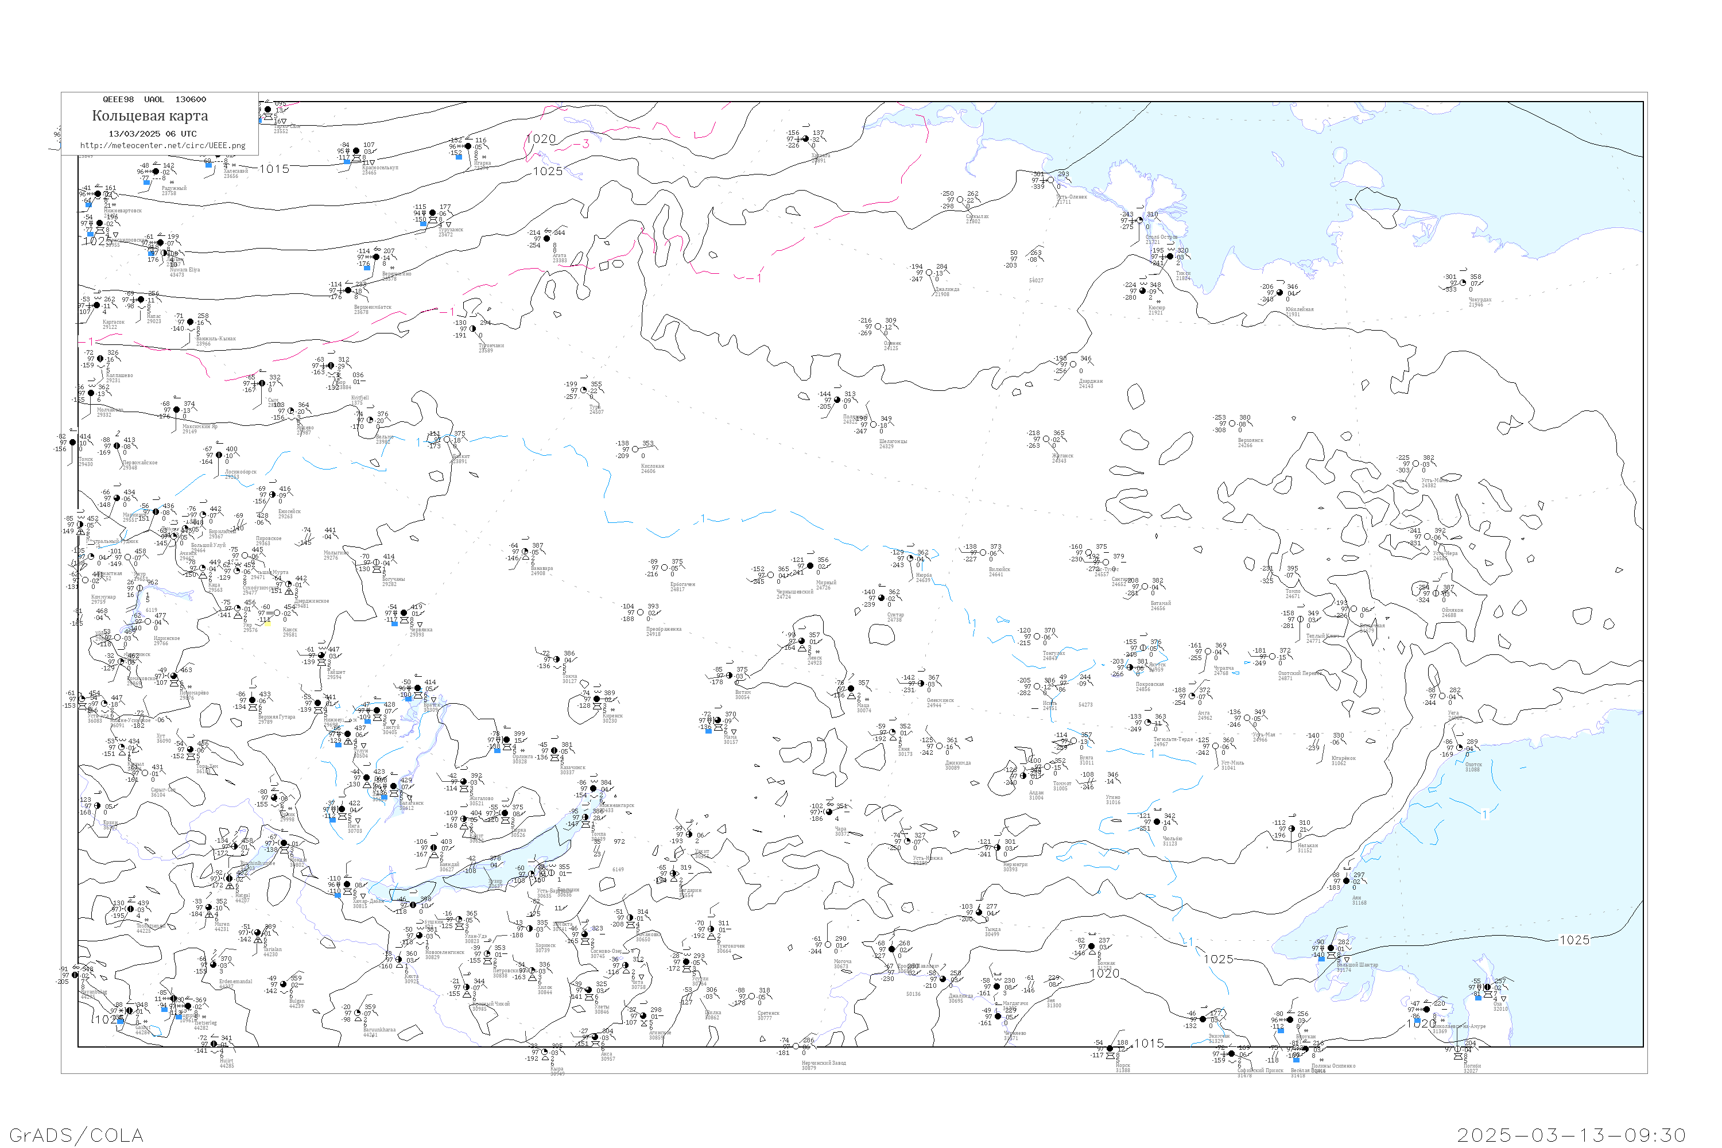1722x1148 pixels.
Task: Click the Охотск station circle symbol
Action: [1459, 747]
